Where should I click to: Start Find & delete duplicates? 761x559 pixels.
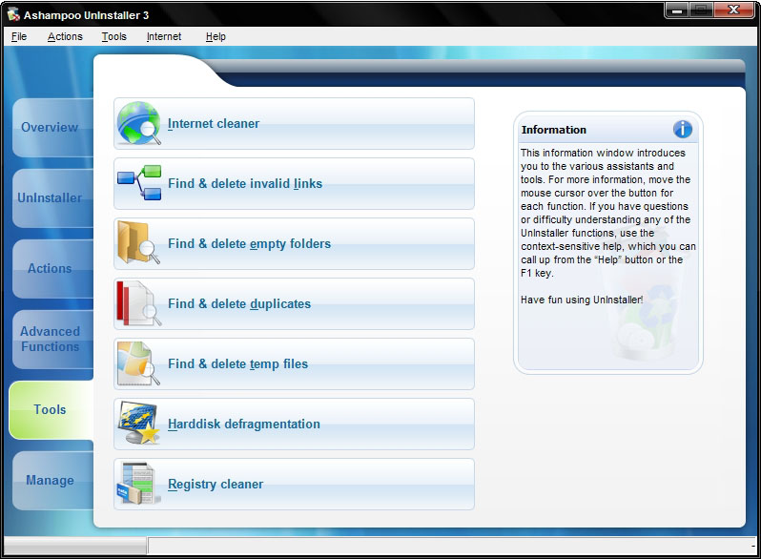pyautogui.click(x=294, y=303)
